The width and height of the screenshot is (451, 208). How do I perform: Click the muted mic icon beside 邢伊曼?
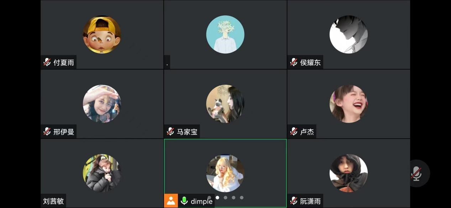47,132
